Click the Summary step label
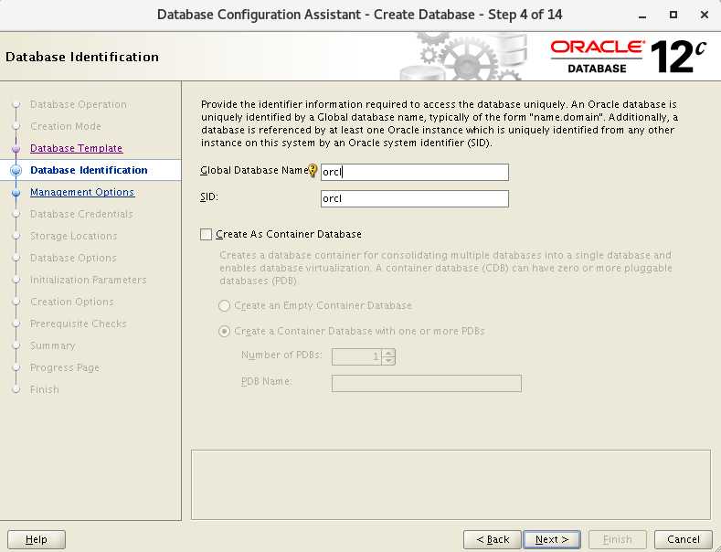 pos(52,345)
